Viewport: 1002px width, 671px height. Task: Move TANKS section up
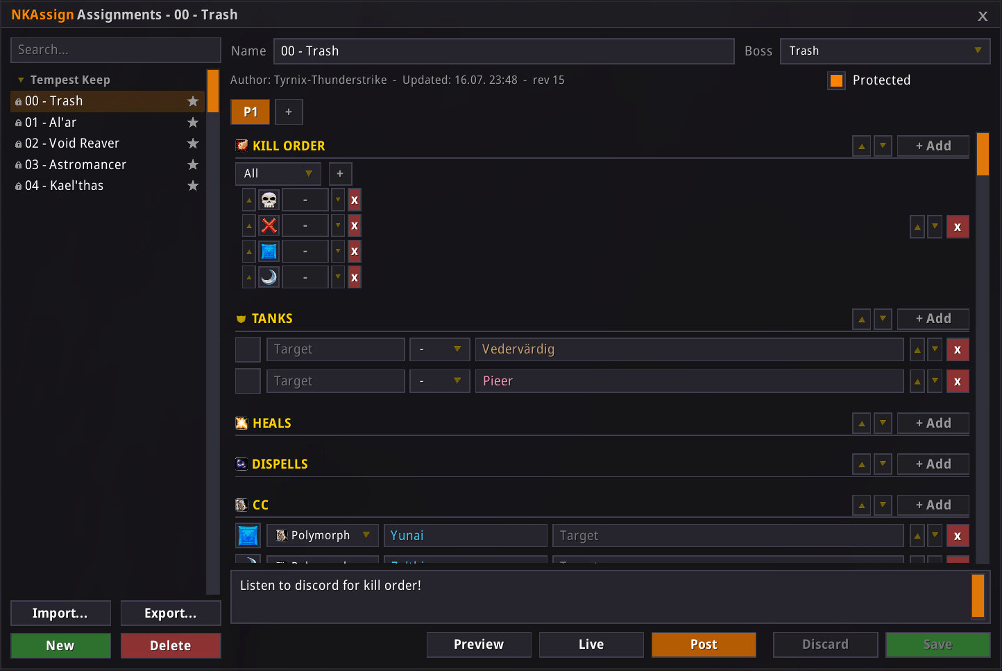click(x=862, y=319)
